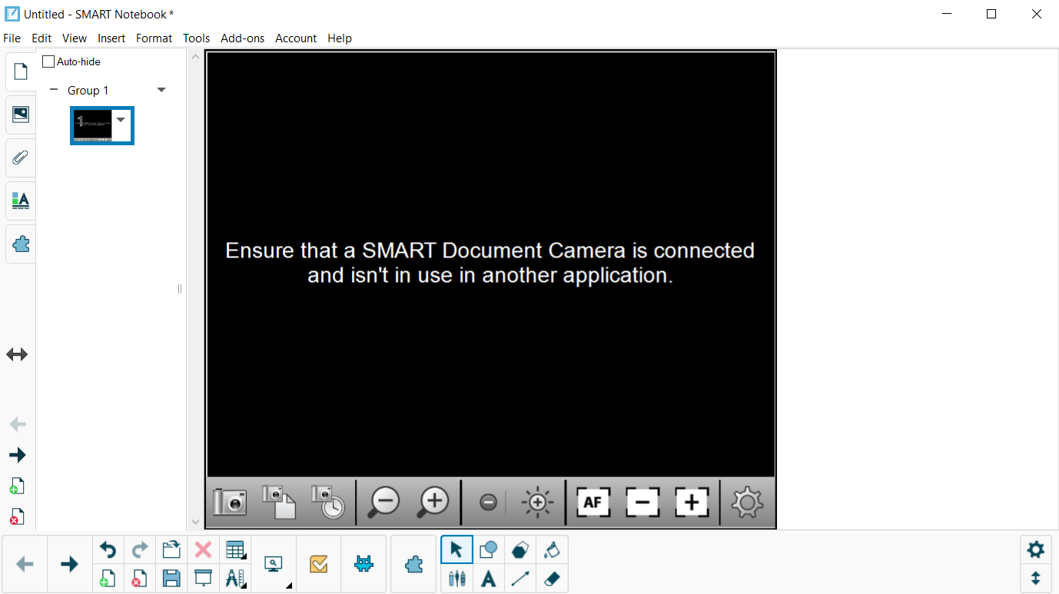This screenshot has height=594, width=1059.
Task: Select the Pens tool
Action: click(x=456, y=579)
